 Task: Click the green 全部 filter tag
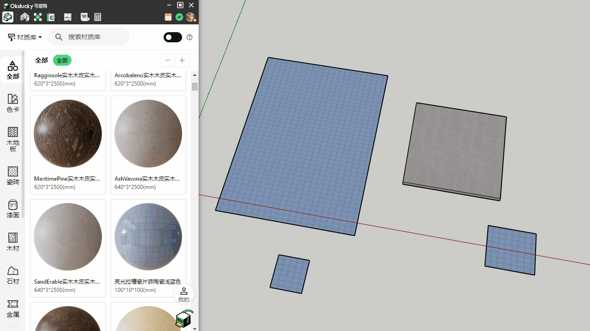[62, 60]
